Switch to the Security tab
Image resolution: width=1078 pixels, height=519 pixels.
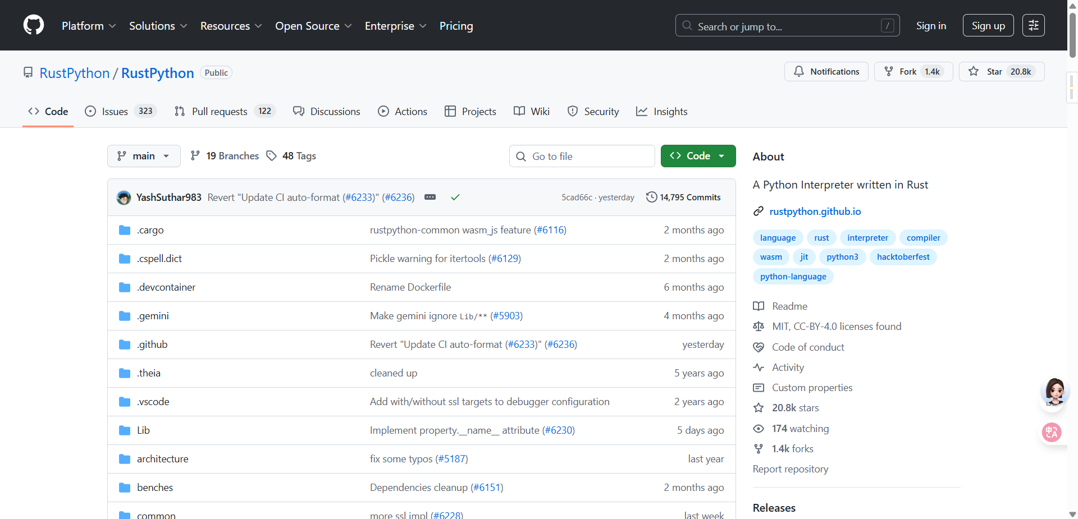click(x=593, y=111)
